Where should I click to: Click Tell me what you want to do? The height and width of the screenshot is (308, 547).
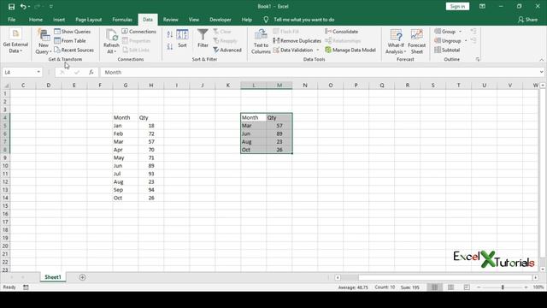click(304, 20)
